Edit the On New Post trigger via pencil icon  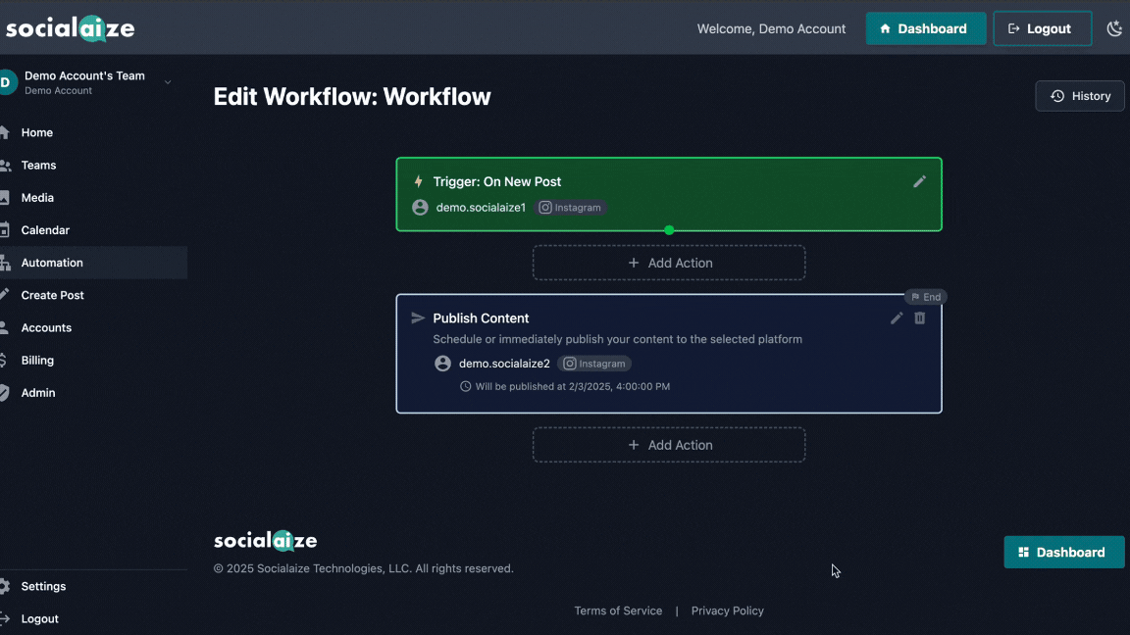pyautogui.click(x=919, y=181)
